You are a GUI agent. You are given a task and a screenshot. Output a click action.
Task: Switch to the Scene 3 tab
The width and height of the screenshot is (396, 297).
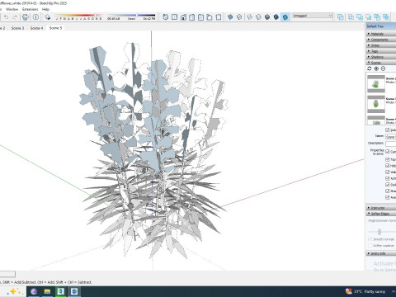pyautogui.click(x=17, y=28)
